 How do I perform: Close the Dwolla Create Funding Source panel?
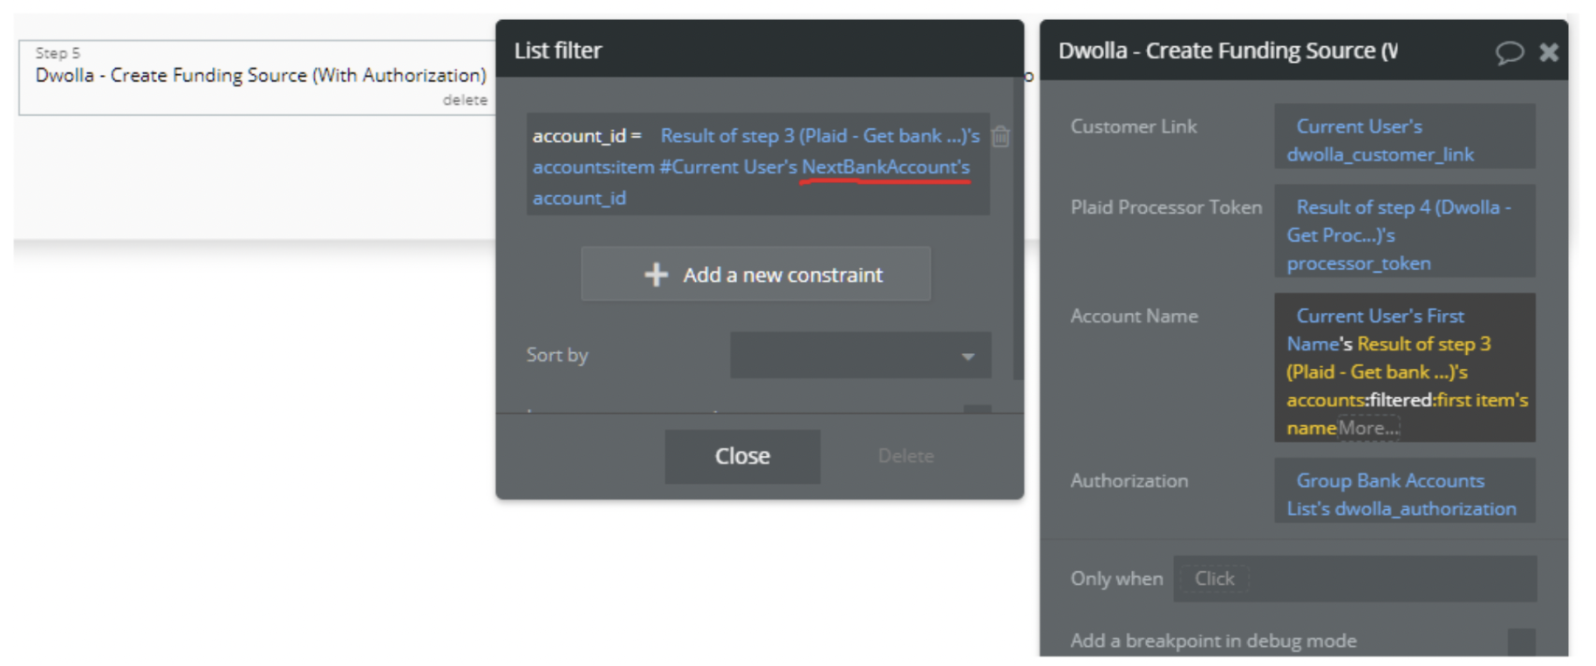pos(1549,52)
